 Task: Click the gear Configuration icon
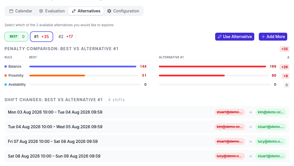pyautogui.click(x=109, y=11)
